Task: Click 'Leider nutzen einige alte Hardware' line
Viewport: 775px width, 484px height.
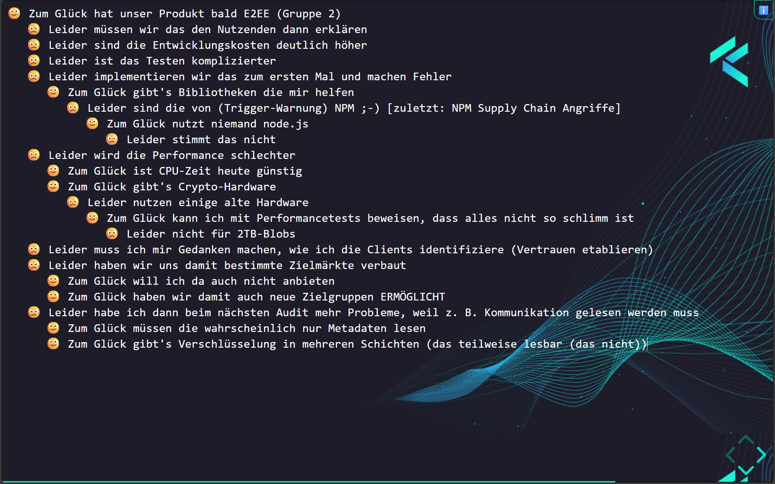Action: [x=198, y=202]
